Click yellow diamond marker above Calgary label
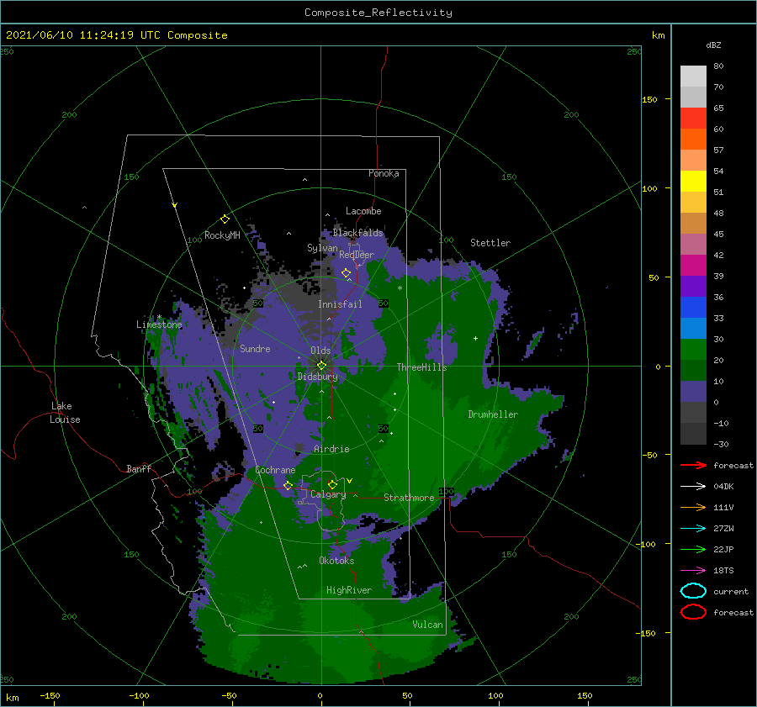This screenshot has width=757, height=707. tap(332, 484)
